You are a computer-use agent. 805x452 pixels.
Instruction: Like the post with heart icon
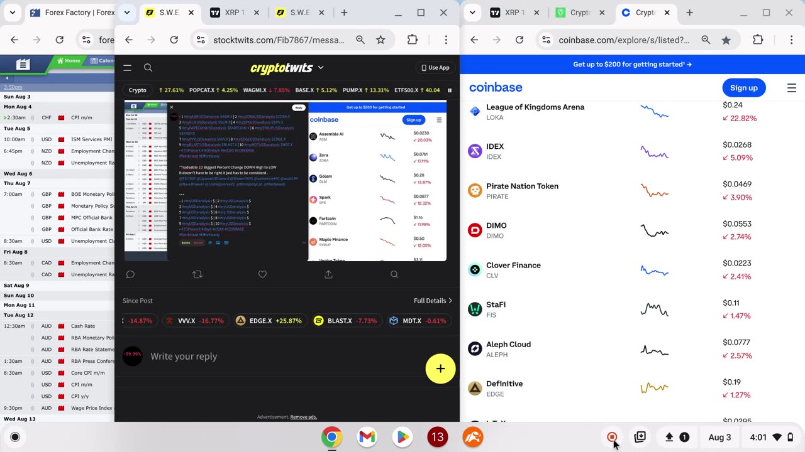coord(262,274)
